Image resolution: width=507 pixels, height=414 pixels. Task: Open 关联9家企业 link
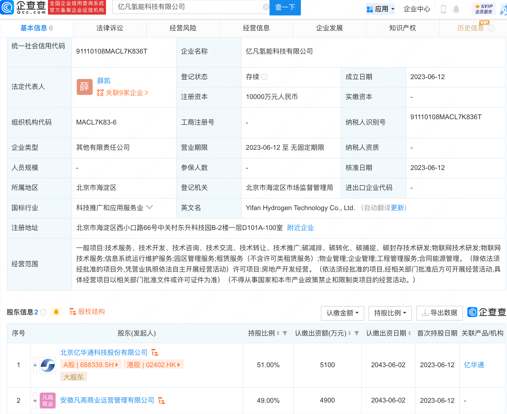tap(122, 93)
